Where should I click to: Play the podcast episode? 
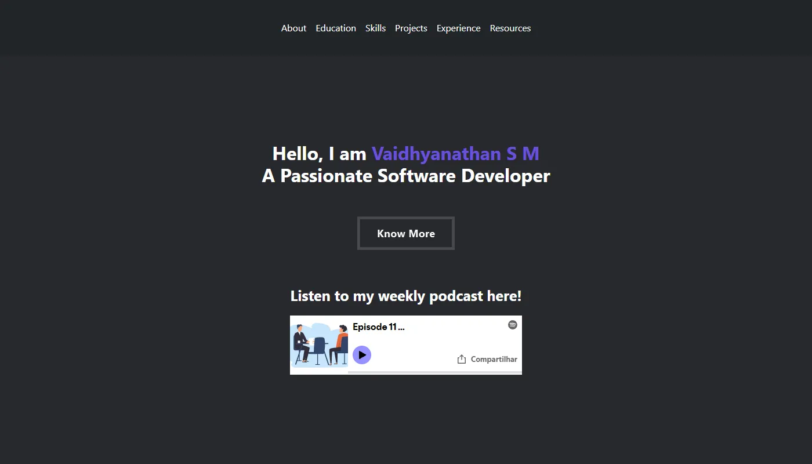(x=362, y=354)
